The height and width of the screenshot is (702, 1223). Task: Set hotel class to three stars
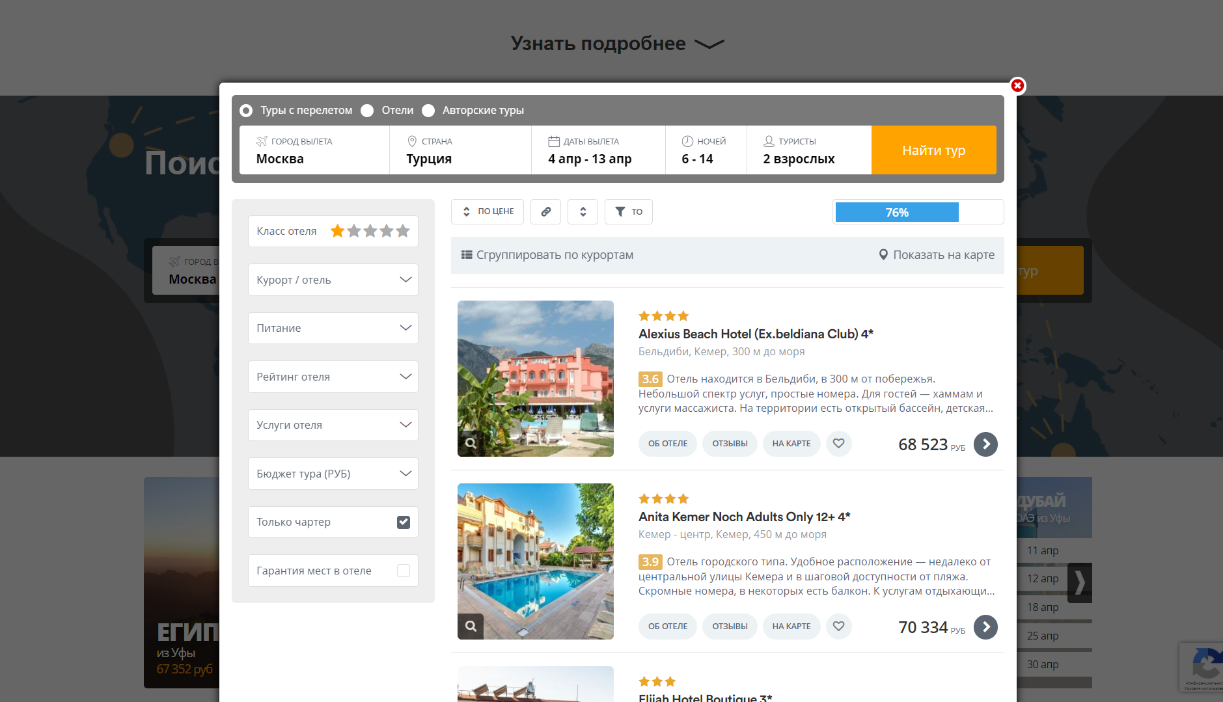tap(370, 231)
